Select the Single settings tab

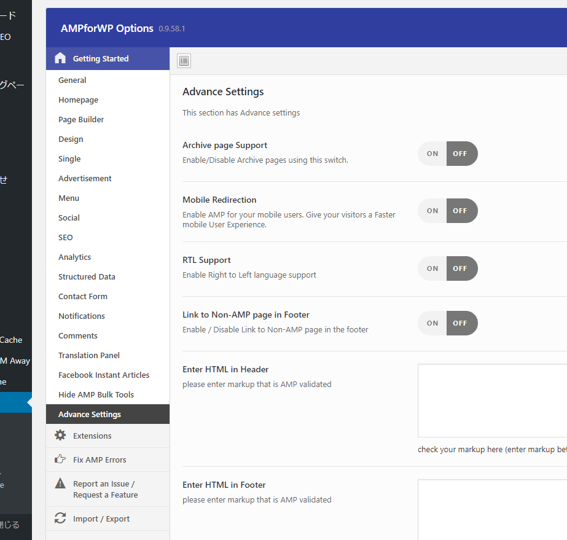click(x=108, y=158)
